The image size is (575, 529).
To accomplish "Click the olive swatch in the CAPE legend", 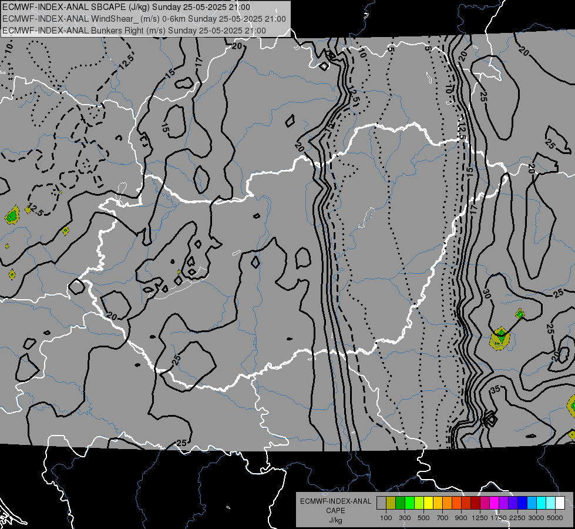I will [391, 503].
